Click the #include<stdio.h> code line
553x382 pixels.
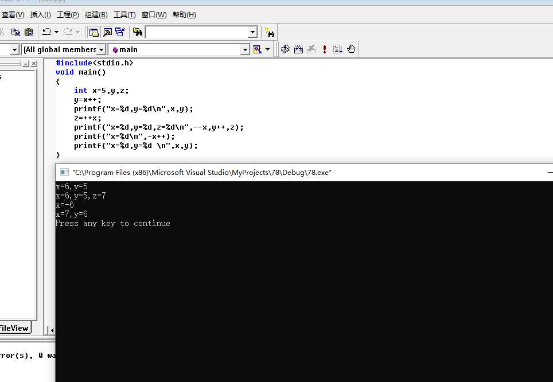point(95,63)
